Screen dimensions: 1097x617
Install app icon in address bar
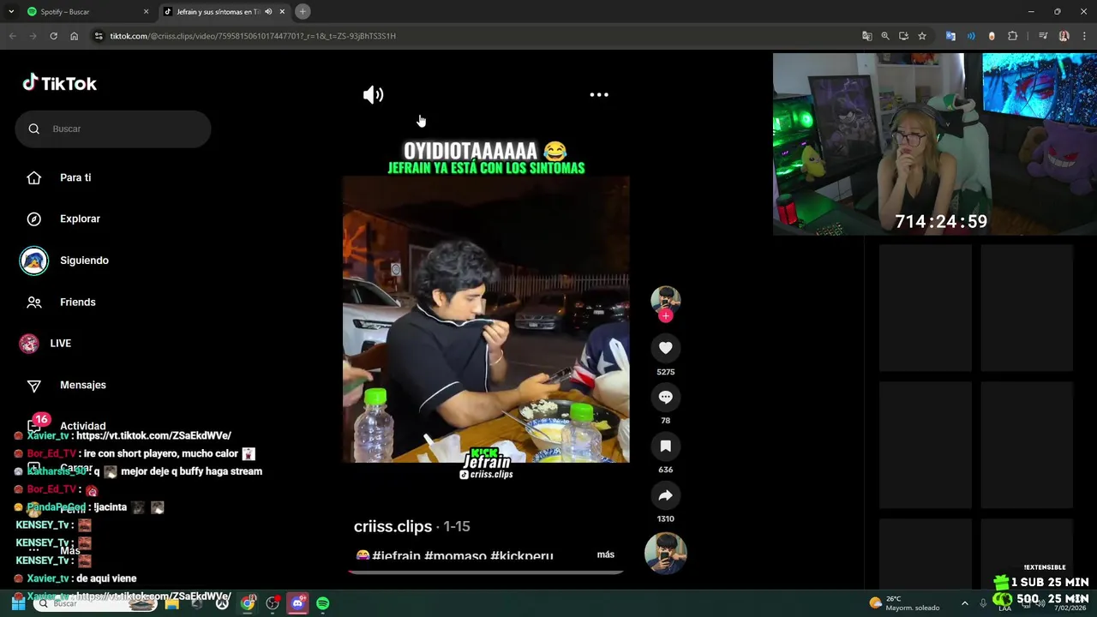coord(903,36)
